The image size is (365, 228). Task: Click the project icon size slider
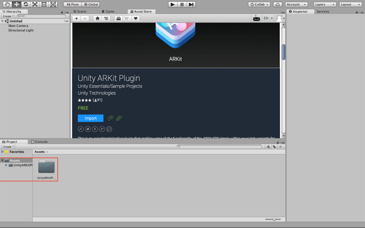pyautogui.click(x=274, y=219)
